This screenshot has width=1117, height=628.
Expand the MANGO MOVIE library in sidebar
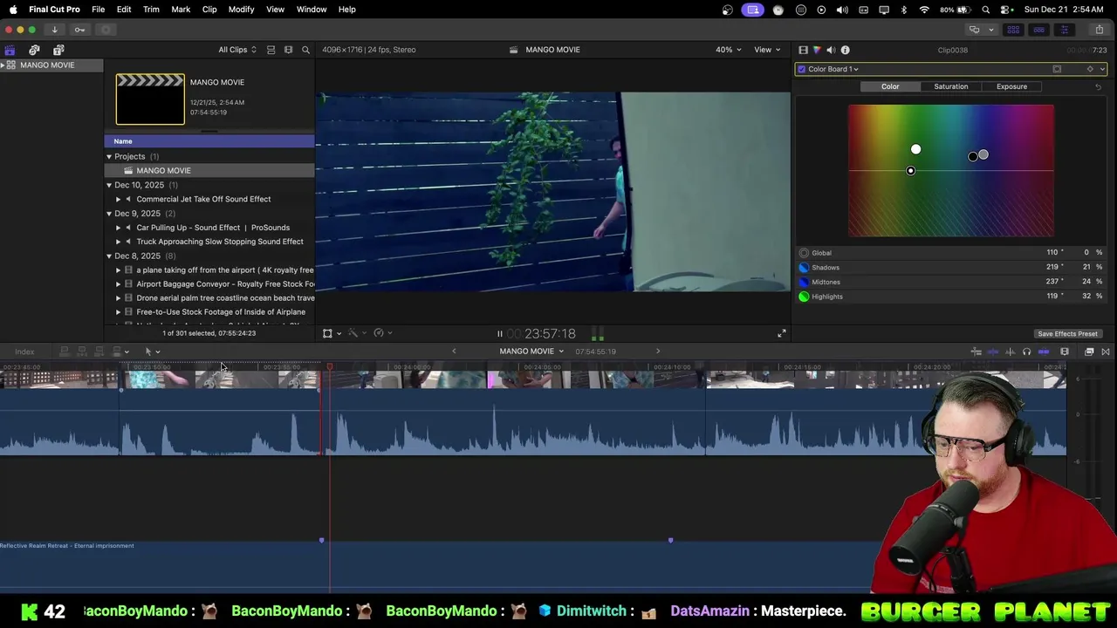click(3, 65)
